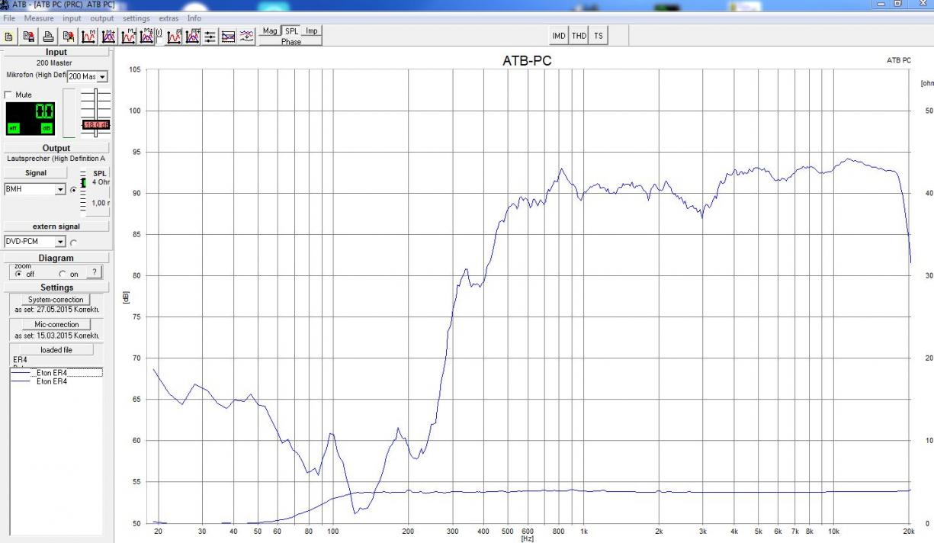This screenshot has height=543, width=934.
Task: Click the Settings section header
Action: coord(56,288)
